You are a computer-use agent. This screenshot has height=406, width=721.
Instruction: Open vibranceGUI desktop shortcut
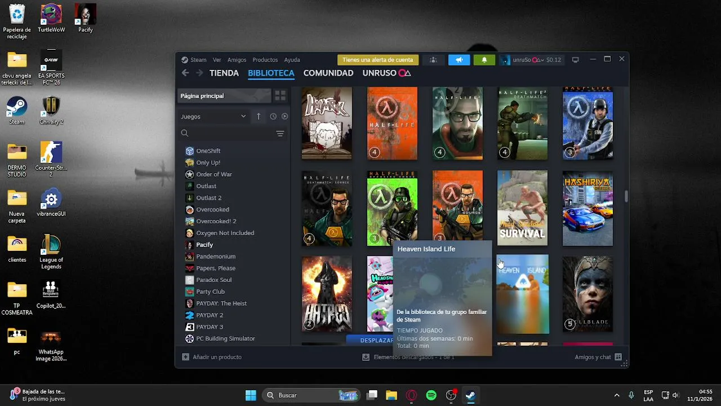pyautogui.click(x=51, y=203)
